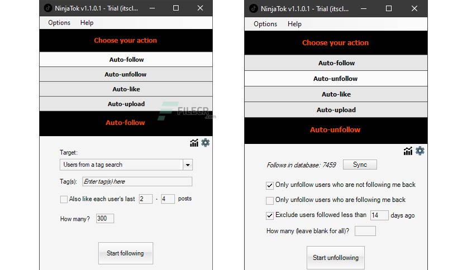Maximize the left NinjaTok window
This screenshot has width=467, height=270.
[x=176, y=8]
